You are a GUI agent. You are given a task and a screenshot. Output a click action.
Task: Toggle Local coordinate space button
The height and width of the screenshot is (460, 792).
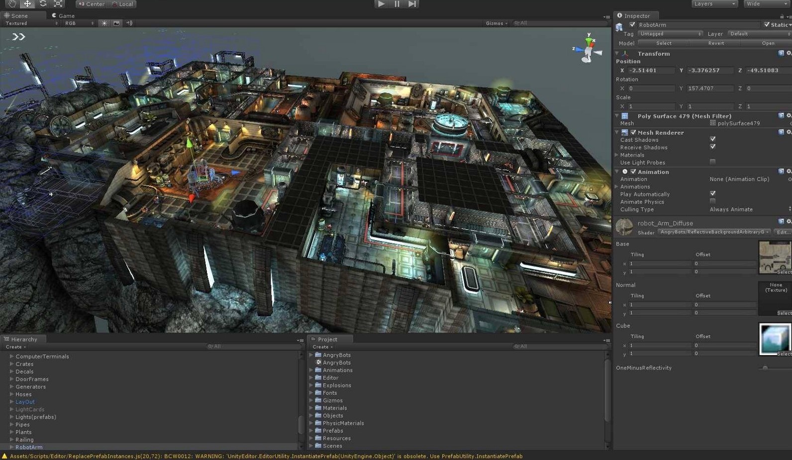tap(122, 4)
